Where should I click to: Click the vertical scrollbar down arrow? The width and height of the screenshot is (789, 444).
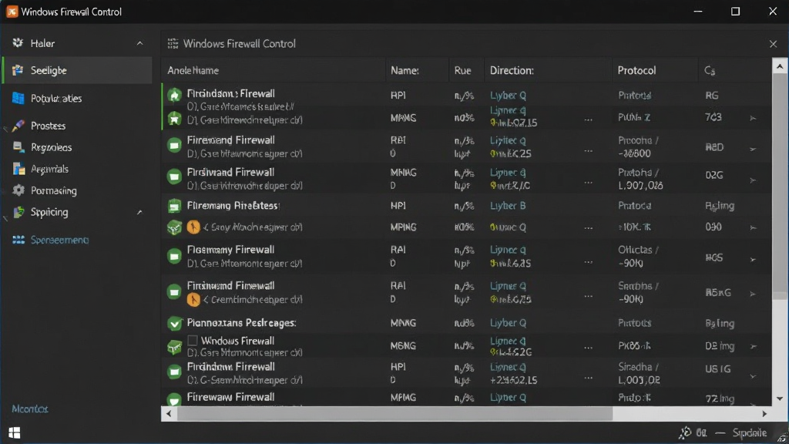tap(780, 399)
